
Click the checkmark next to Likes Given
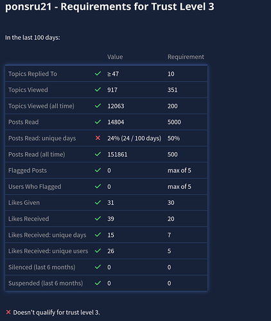tap(98, 202)
